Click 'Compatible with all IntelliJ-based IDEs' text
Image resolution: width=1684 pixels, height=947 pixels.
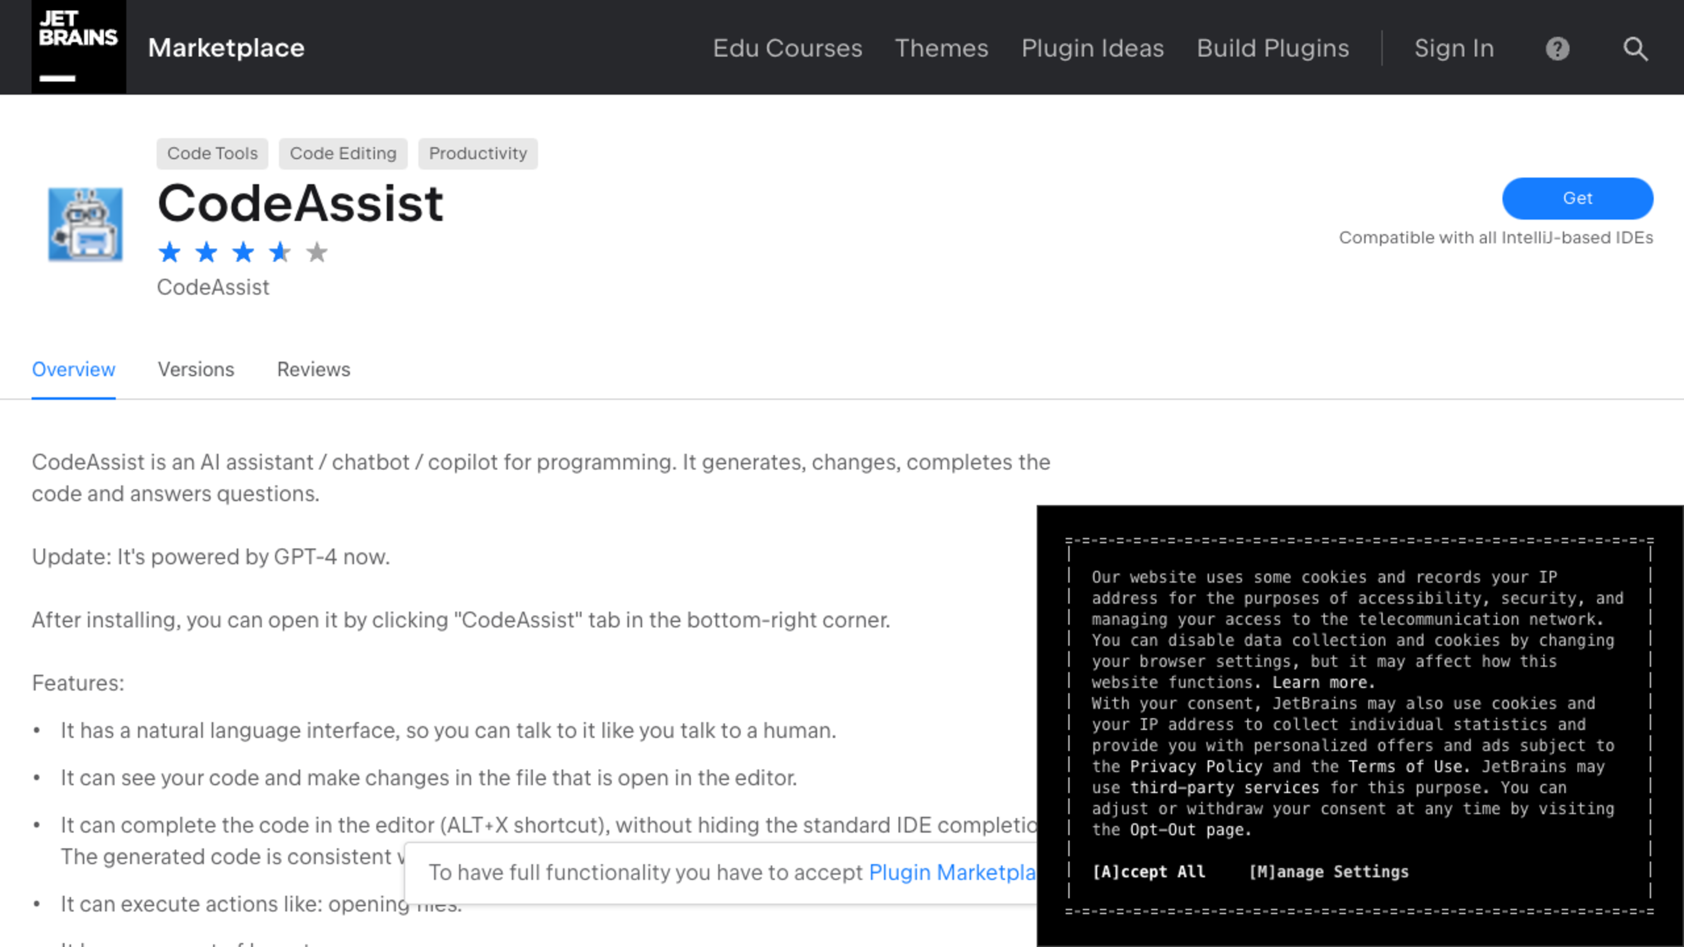pos(1496,238)
